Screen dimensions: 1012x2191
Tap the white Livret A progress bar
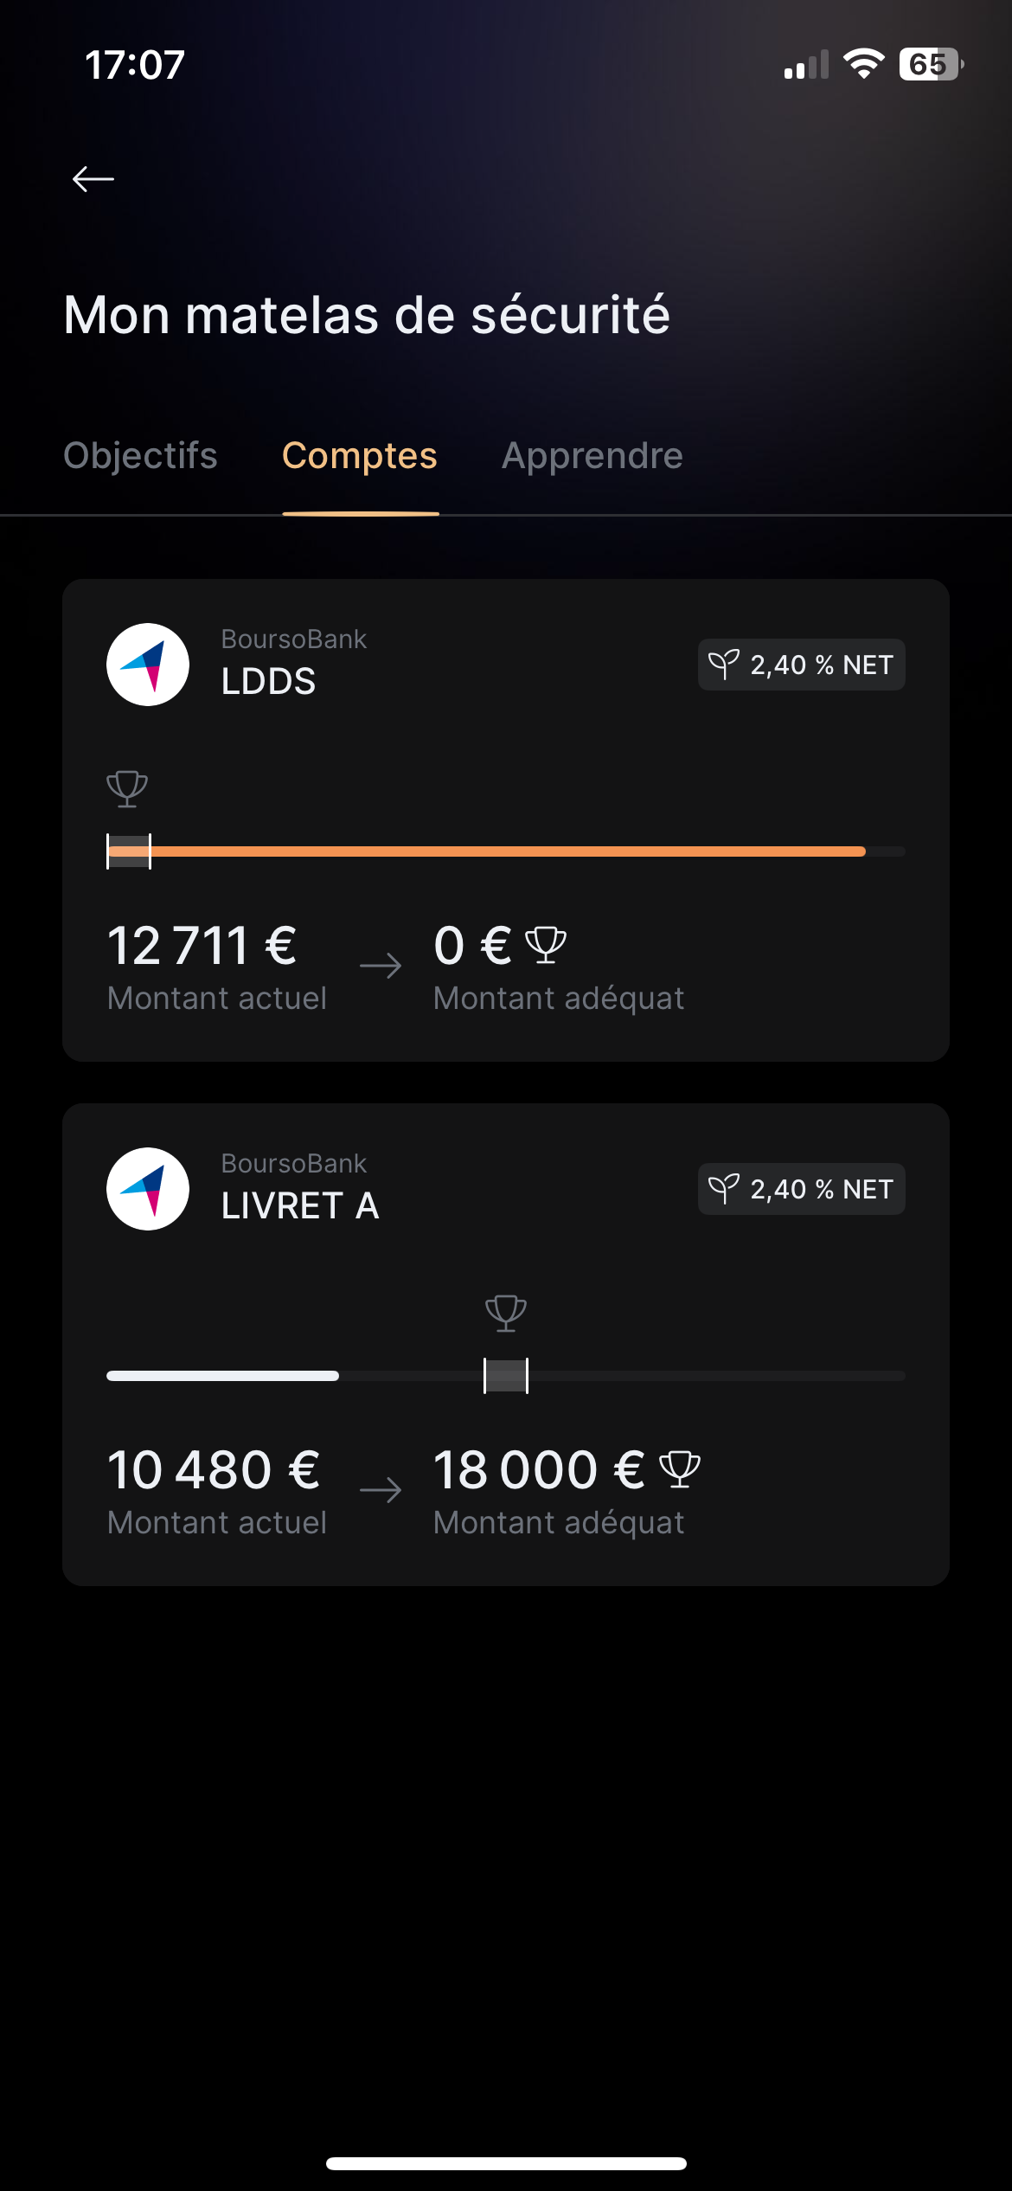pos(222,1376)
